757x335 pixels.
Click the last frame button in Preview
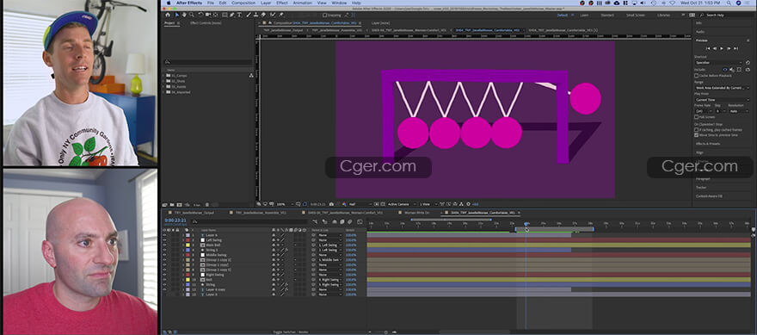tap(735, 48)
